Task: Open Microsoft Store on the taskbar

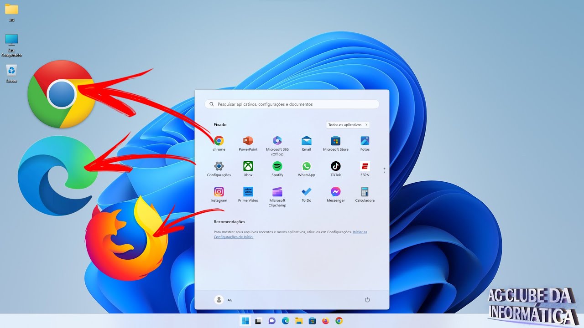Action: (312, 321)
